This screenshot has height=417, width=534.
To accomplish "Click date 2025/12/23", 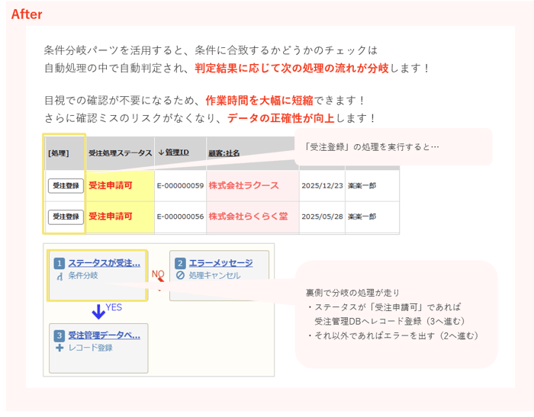I will (x=322, y=186).
